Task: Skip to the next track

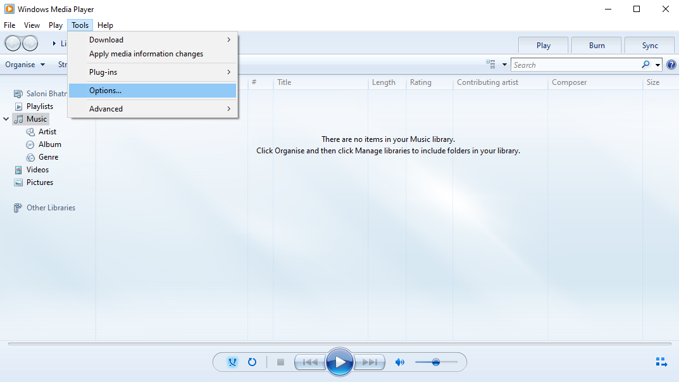Action: pyautogui.click(x=370, y=362)
